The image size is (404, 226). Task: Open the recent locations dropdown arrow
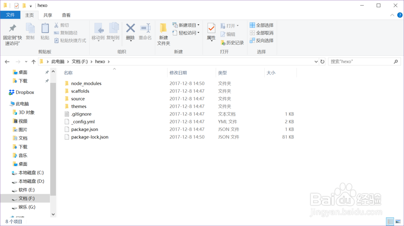[26, 61]
